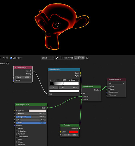Click the Color Ramp Fac input socket
This screenshot has height=146, width=135.
(48, 94)
